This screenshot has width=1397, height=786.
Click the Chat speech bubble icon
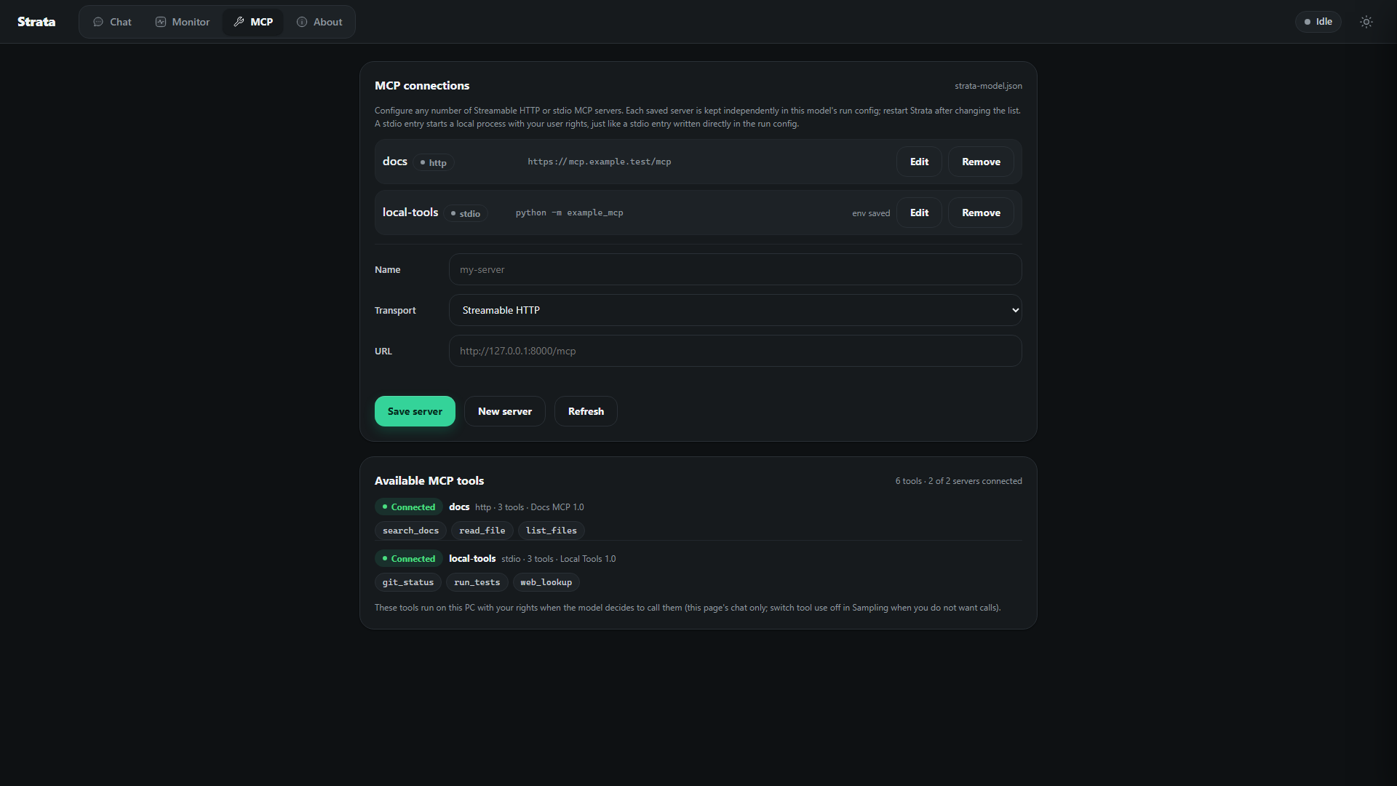[x=98, y=22]
